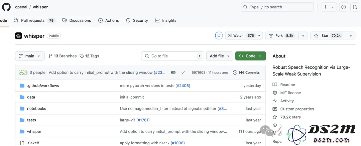View the 146 Commits history

coord(246,72)
